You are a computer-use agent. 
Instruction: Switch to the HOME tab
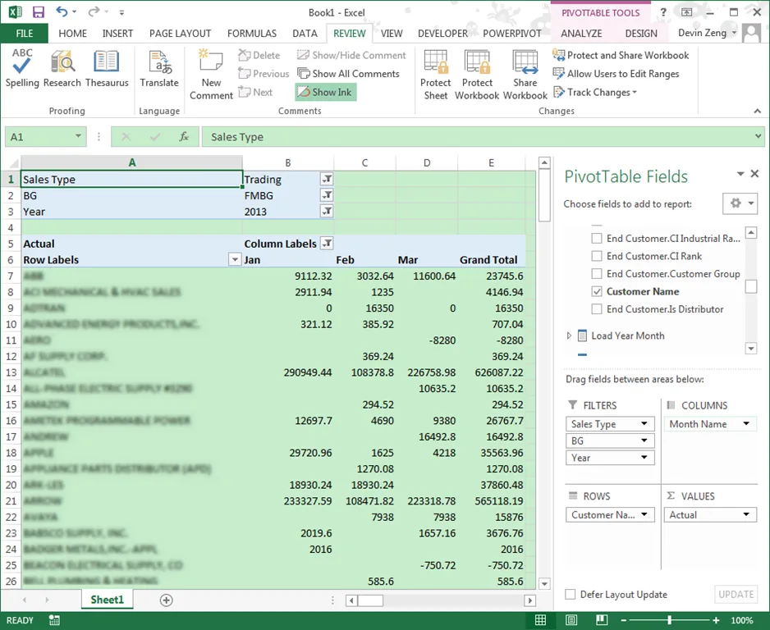73,34
